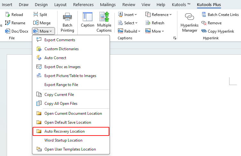Click the Split document icon
Screen dimensions: 241x156
(x=35, y=15)
